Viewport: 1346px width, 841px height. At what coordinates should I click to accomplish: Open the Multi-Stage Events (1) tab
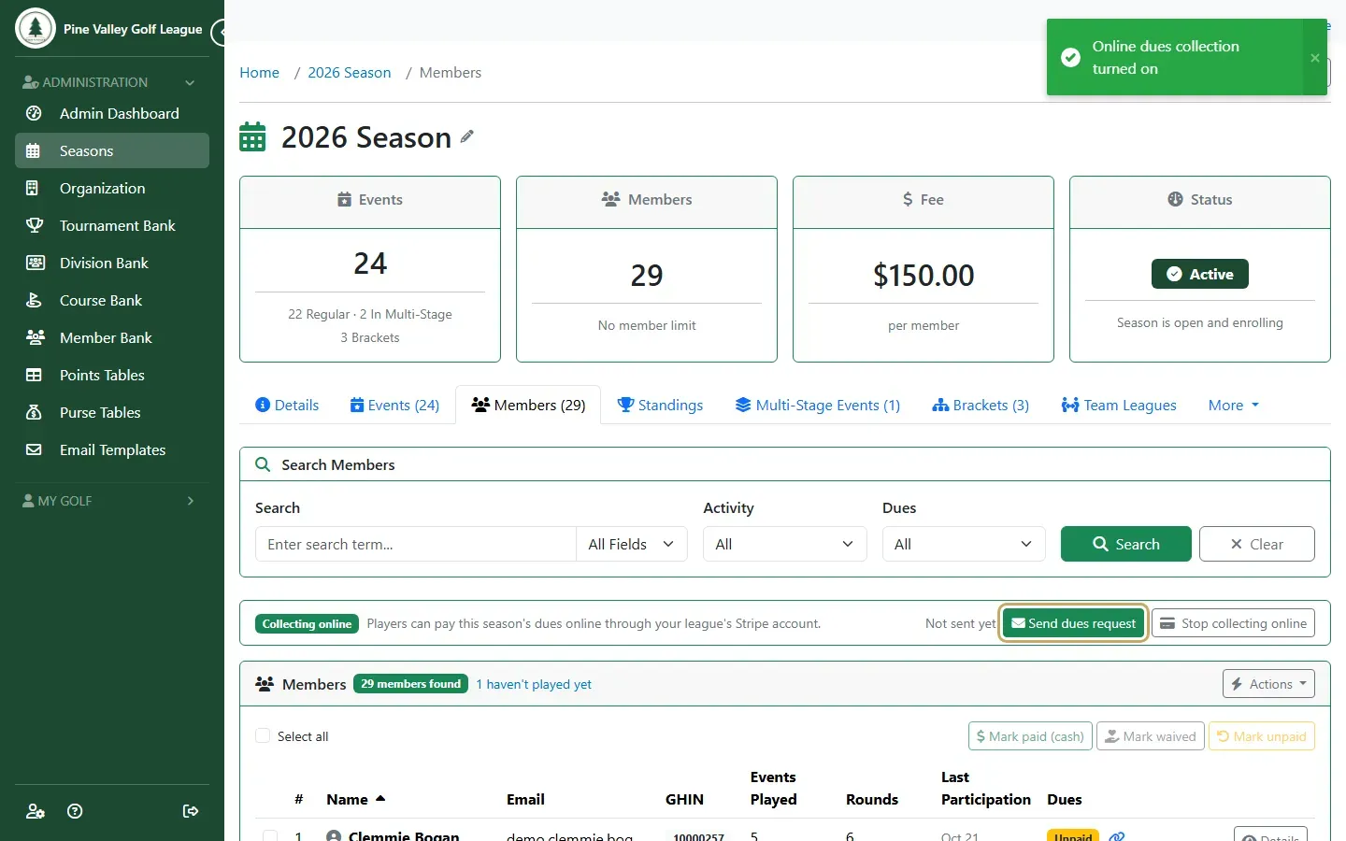(x=818, y=405)
